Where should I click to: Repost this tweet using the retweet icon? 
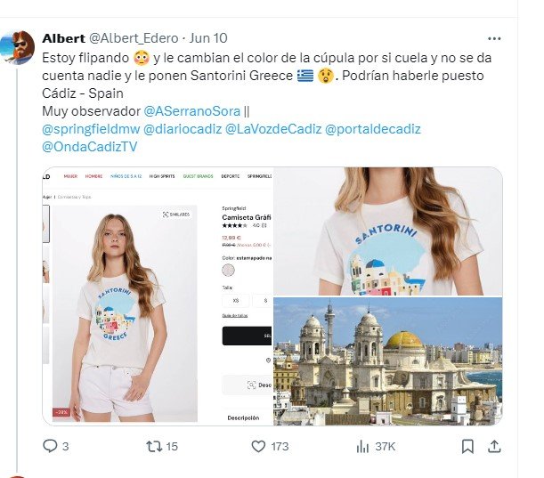coord(154,447)
